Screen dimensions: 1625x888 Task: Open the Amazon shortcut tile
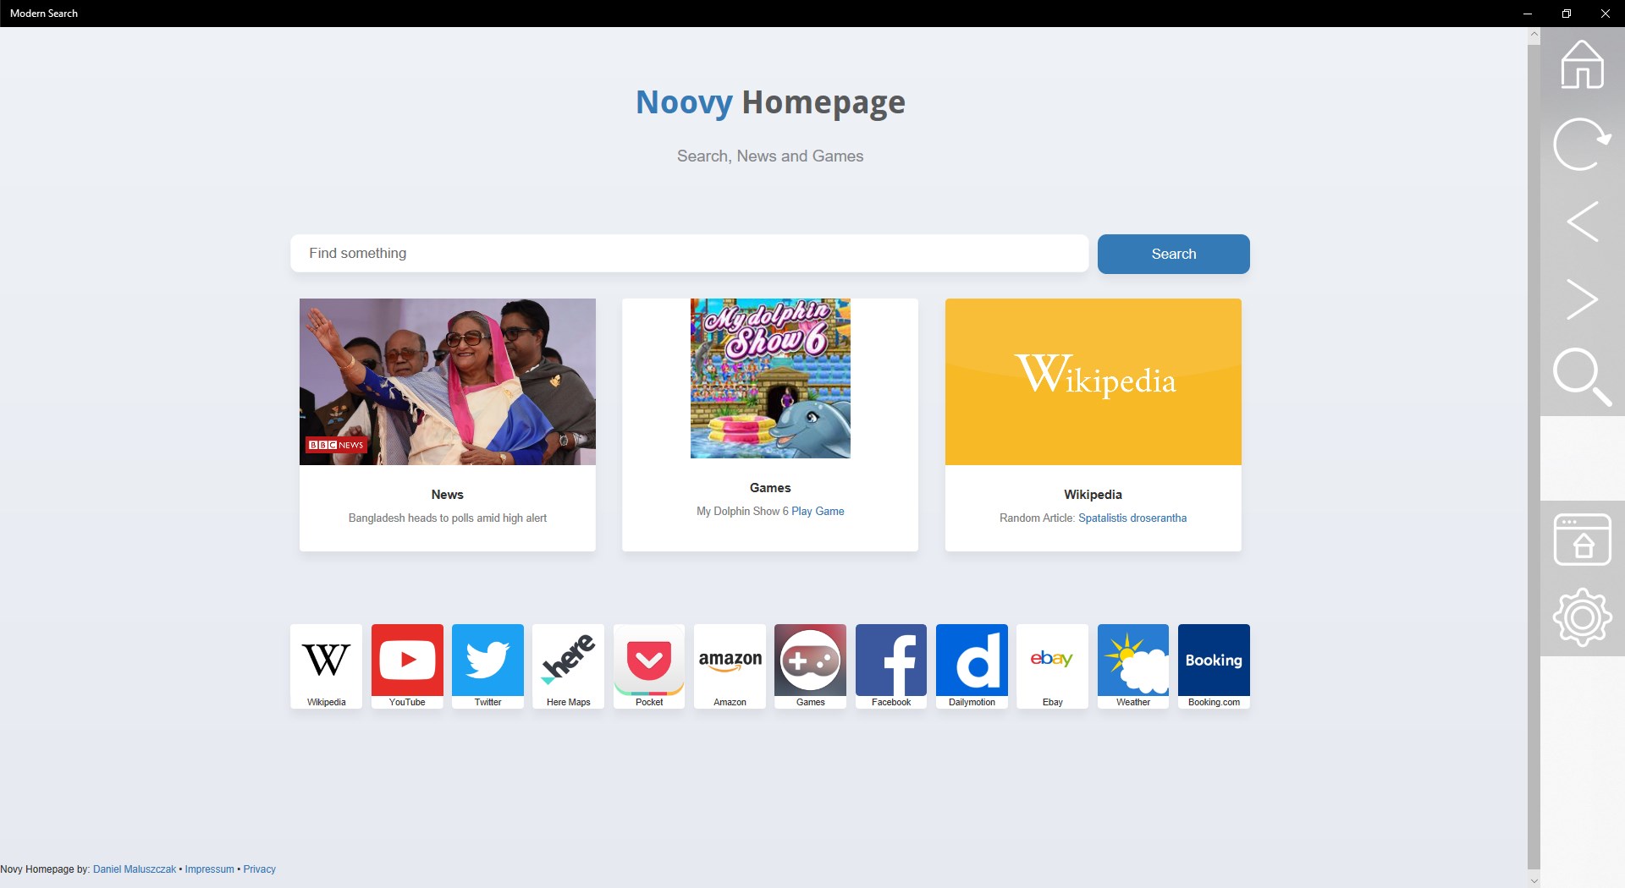click(x=730, y=666)
